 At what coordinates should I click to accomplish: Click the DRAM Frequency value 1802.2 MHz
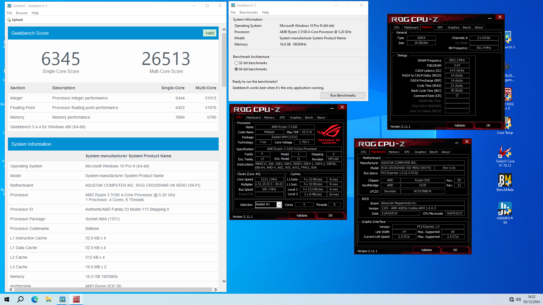457,60
